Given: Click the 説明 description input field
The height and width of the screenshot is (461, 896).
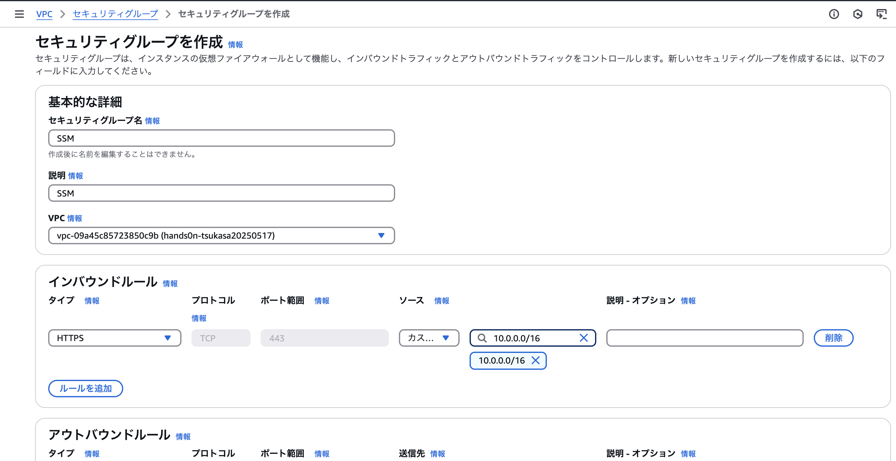Looking at the screenshot, I should pyautogui.click(x=221, y=193).
